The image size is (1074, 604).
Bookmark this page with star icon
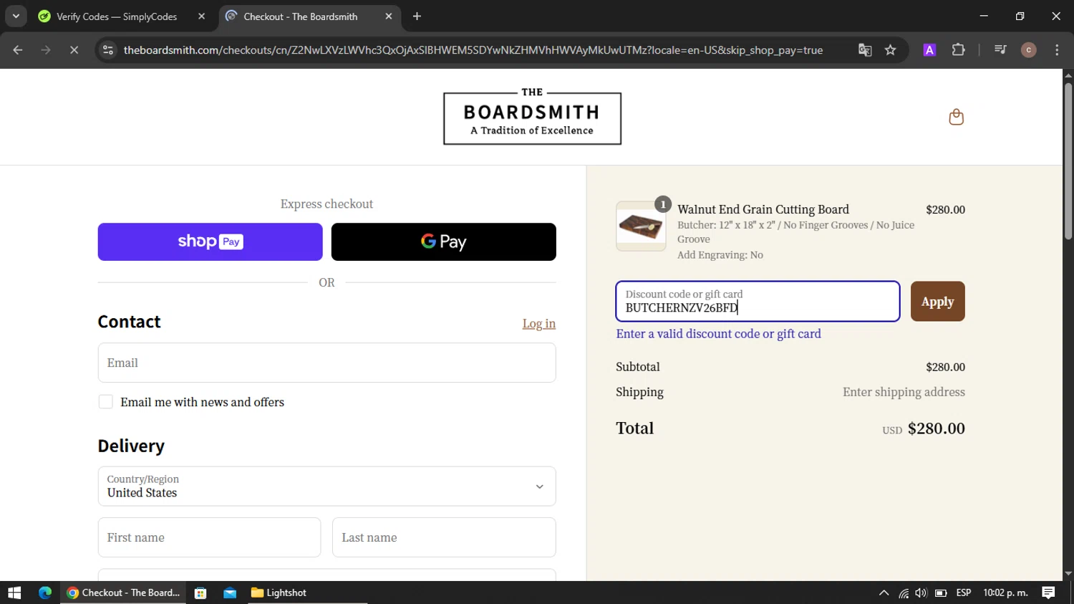(890, 50)
